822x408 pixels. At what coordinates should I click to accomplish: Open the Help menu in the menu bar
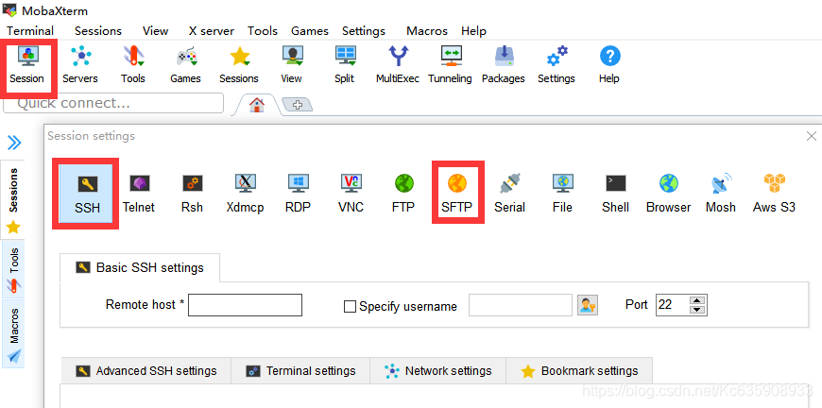[x=474, y=31]
